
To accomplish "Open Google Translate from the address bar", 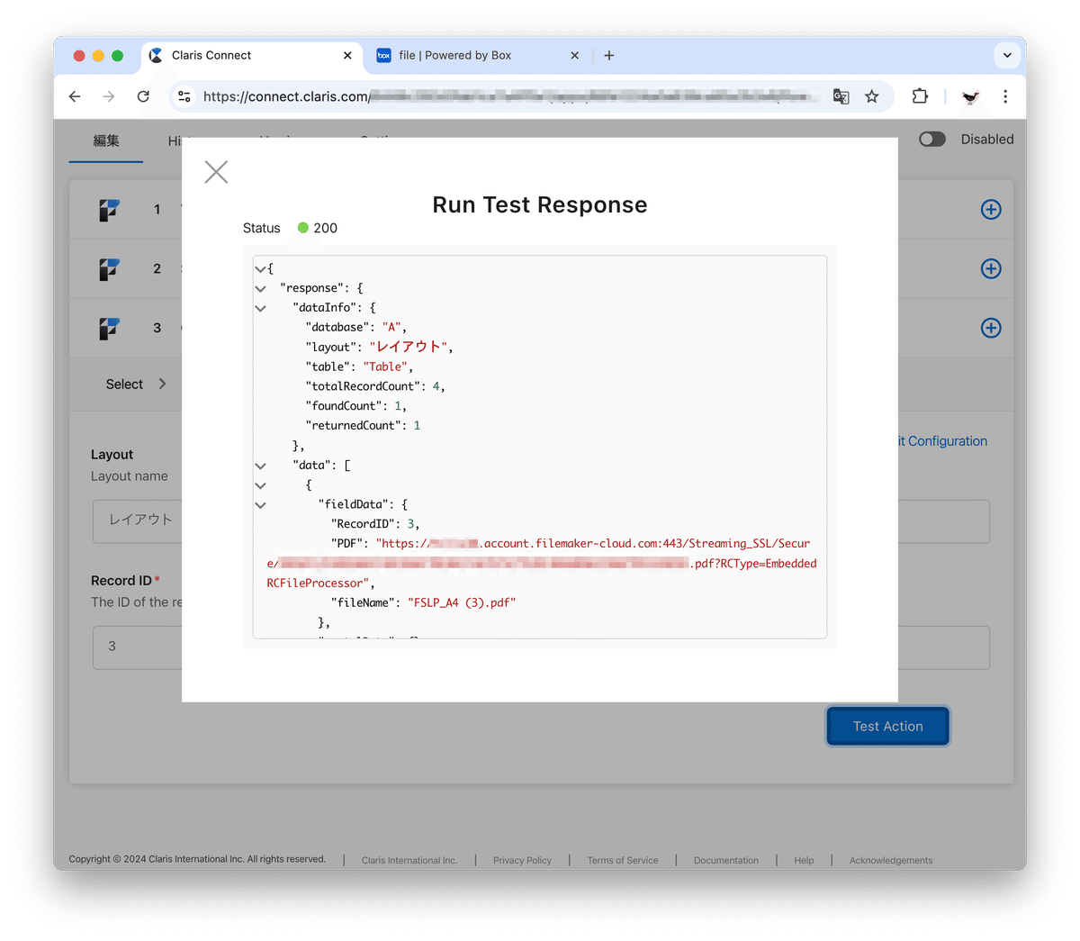I will point(840,96).
